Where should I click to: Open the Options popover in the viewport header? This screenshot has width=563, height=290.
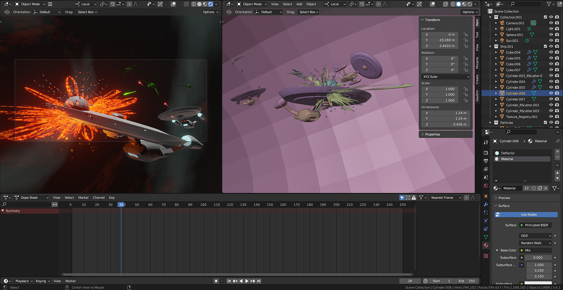211,12
